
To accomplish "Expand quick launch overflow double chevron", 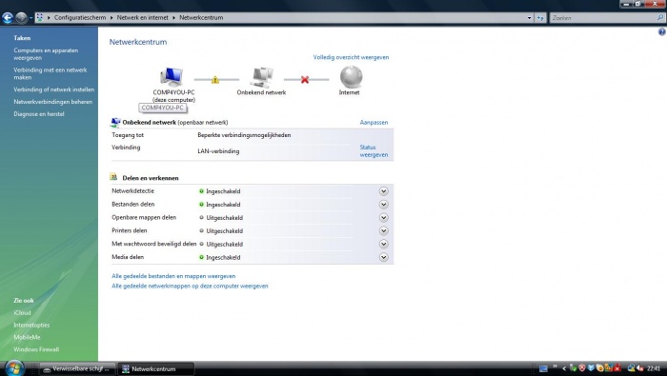I will click(x=555, y=366).
